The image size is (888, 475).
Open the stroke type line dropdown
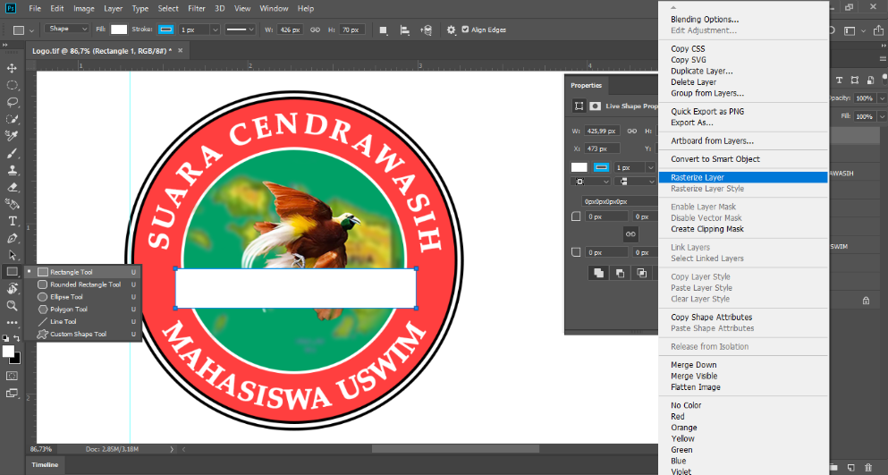[x=239, y=30]
